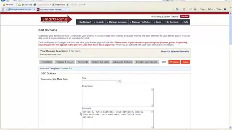Click the add to favorites bar icon
Screen dimensions: 232x130
19,5
